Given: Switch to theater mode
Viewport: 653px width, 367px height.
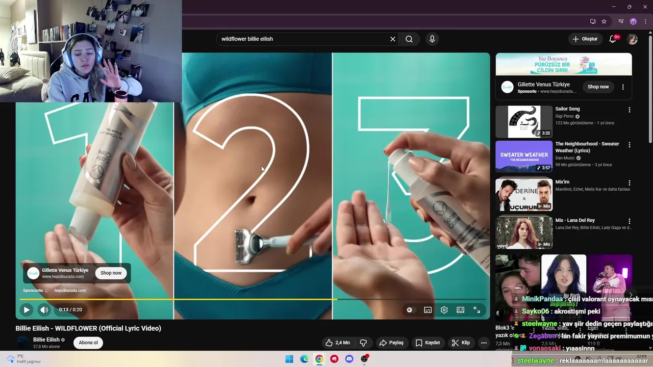Looking at the screenshot, I should click(x=460, y=310).
